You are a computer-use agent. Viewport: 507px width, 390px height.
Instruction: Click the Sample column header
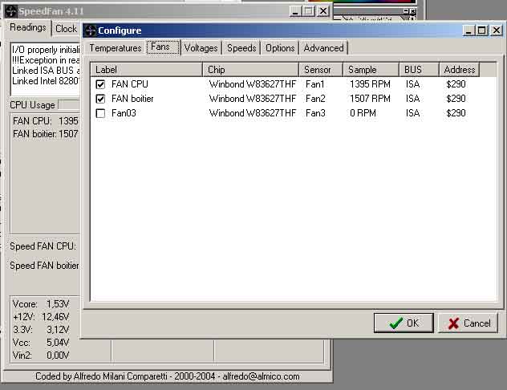click(371, 70)
